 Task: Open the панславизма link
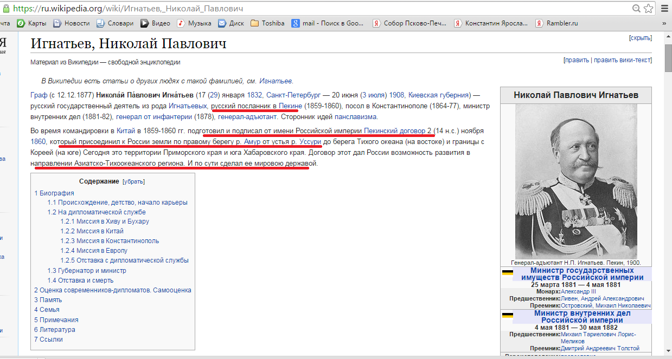click(x=356, y=116)
